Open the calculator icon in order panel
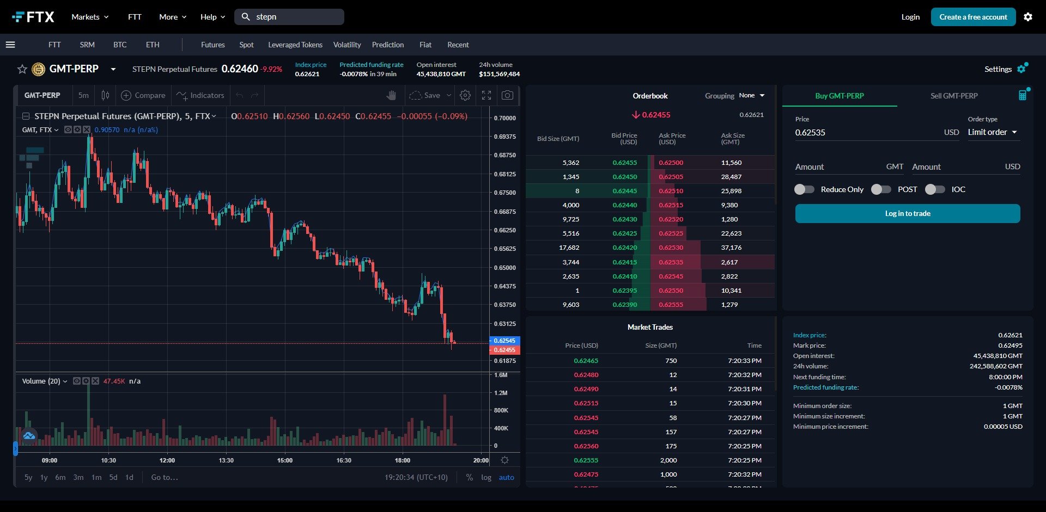1046x512 pixels. pyautogui.click(x=1023, y=95)
